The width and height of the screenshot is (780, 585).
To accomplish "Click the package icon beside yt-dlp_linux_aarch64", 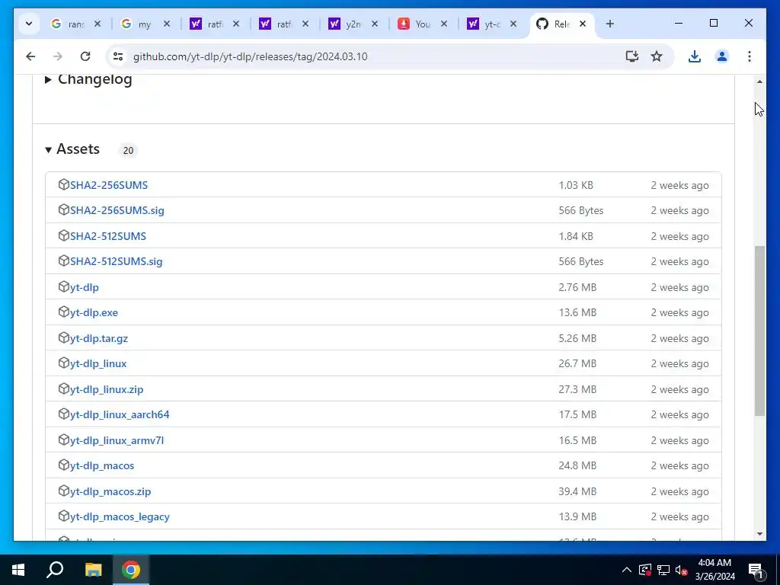I will coord(64,414).
